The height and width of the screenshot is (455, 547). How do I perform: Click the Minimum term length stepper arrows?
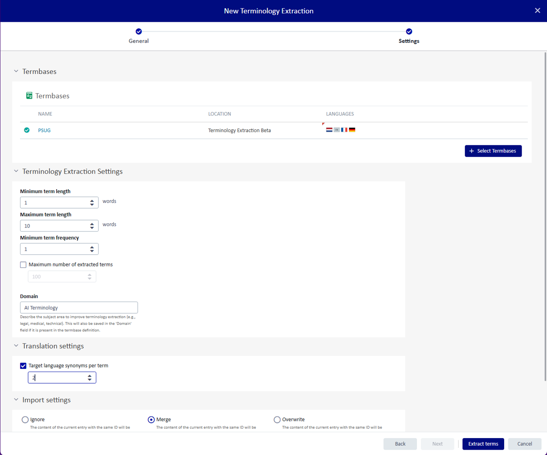92,203
